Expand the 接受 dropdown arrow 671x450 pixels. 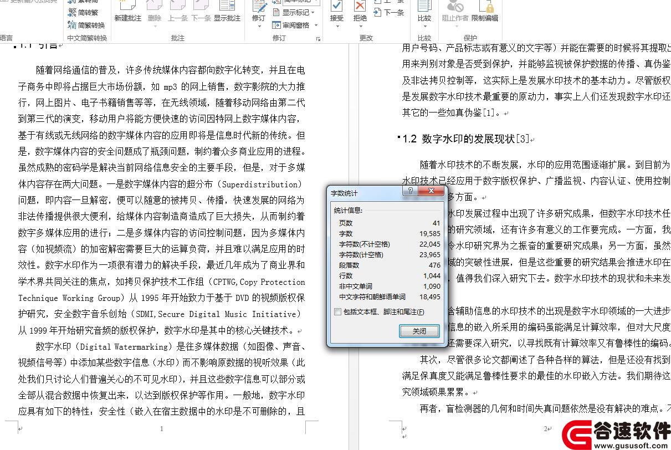pyautogui.click(x=336, y=25)
